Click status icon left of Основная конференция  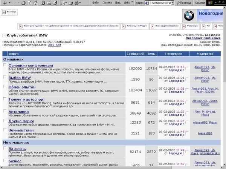5,65
